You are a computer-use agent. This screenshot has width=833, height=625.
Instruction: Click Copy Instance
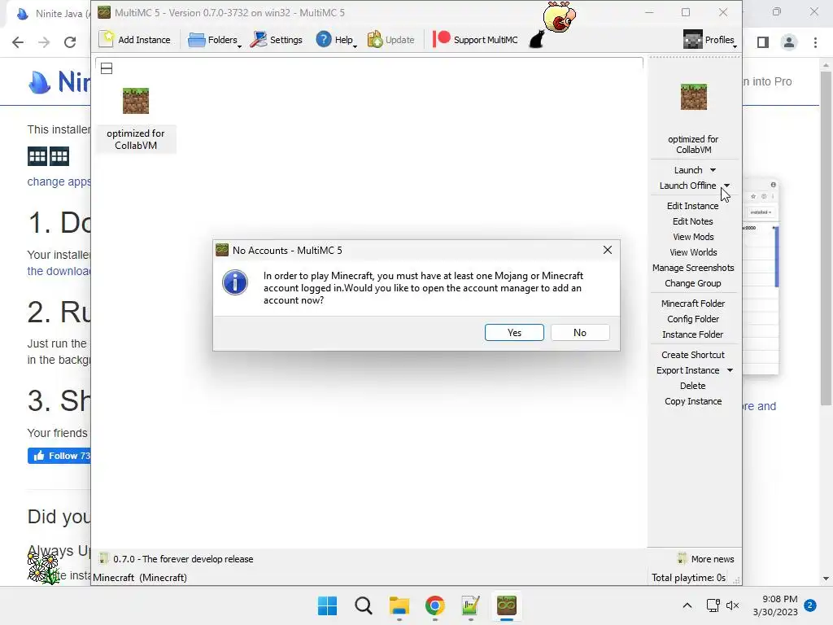(x=693, y=400)
